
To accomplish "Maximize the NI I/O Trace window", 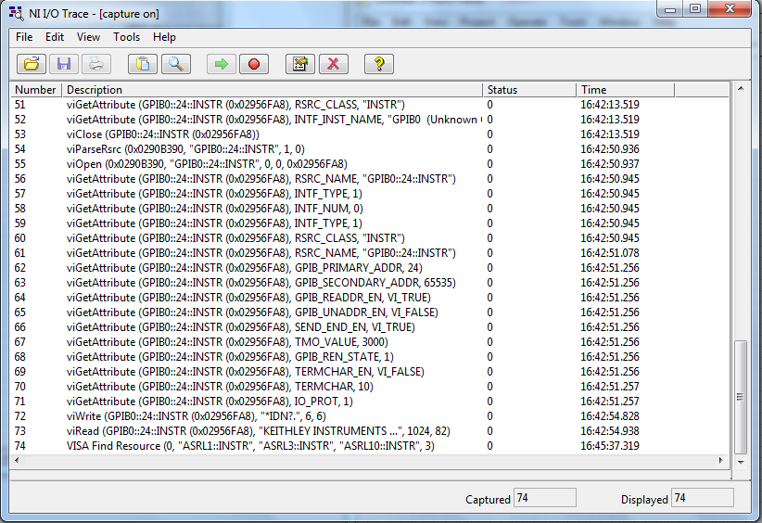I will (695, 8).
